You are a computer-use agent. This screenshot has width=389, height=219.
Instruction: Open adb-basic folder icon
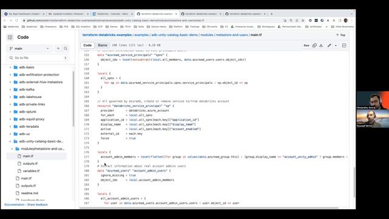[x=16, y=68]
